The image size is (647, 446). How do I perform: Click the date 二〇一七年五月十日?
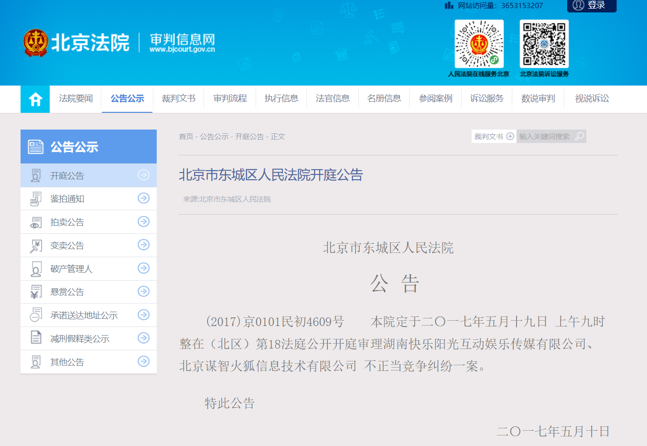click(x=553, y=432)
